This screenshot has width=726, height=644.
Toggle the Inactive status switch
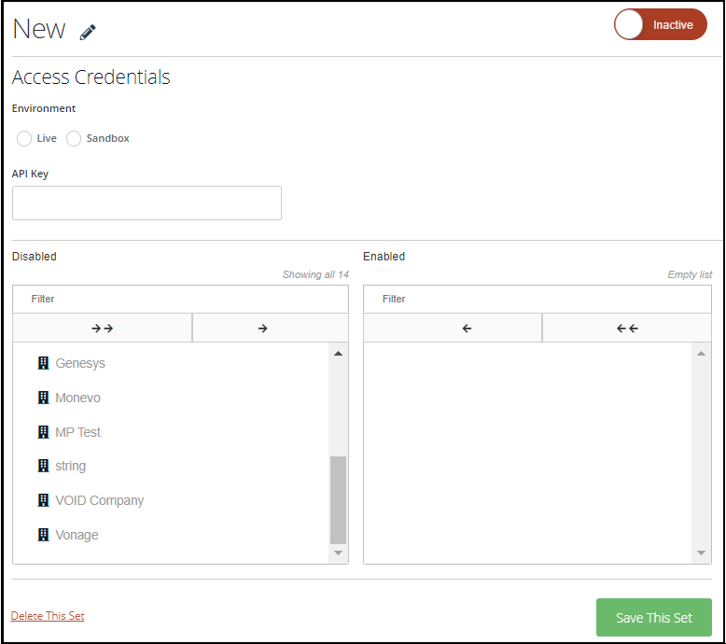(661, 24)
